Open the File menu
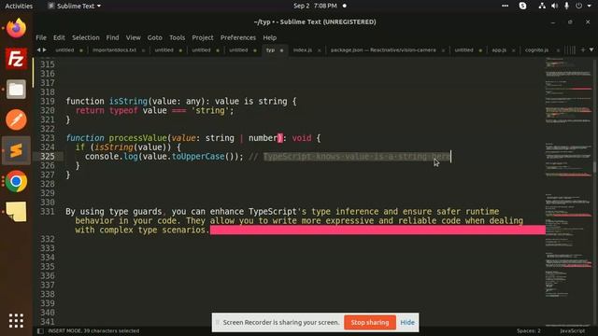598x336 pixels. coord(41,37)
